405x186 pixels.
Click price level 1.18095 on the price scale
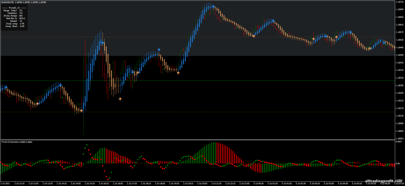(400, 123)
